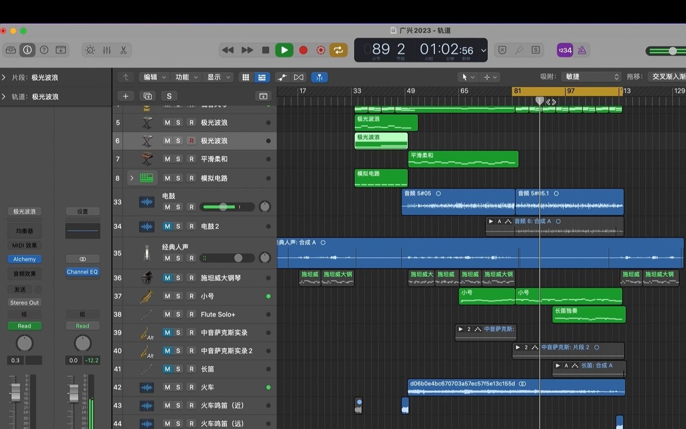Switch to list view button
The height and width of the screenshot is (429, 686).
(262, 77)
